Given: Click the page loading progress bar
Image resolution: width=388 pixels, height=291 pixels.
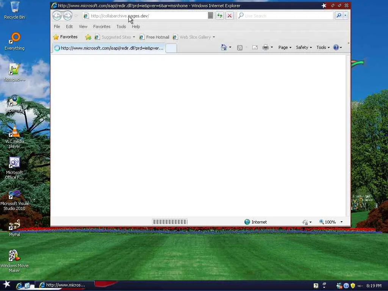Looking at the screenshot, I should coord(170,222).
